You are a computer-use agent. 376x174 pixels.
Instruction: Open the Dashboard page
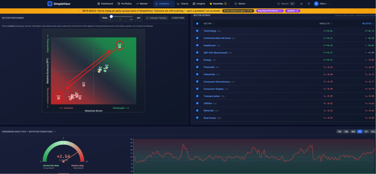[105, 4]
